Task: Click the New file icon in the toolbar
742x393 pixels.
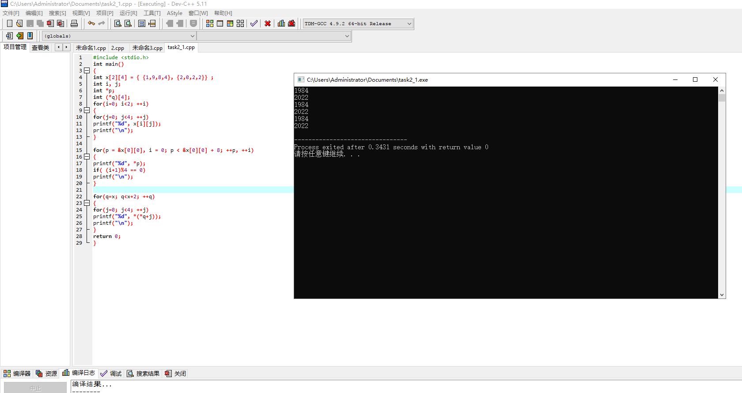Action: tap(9, 23)
